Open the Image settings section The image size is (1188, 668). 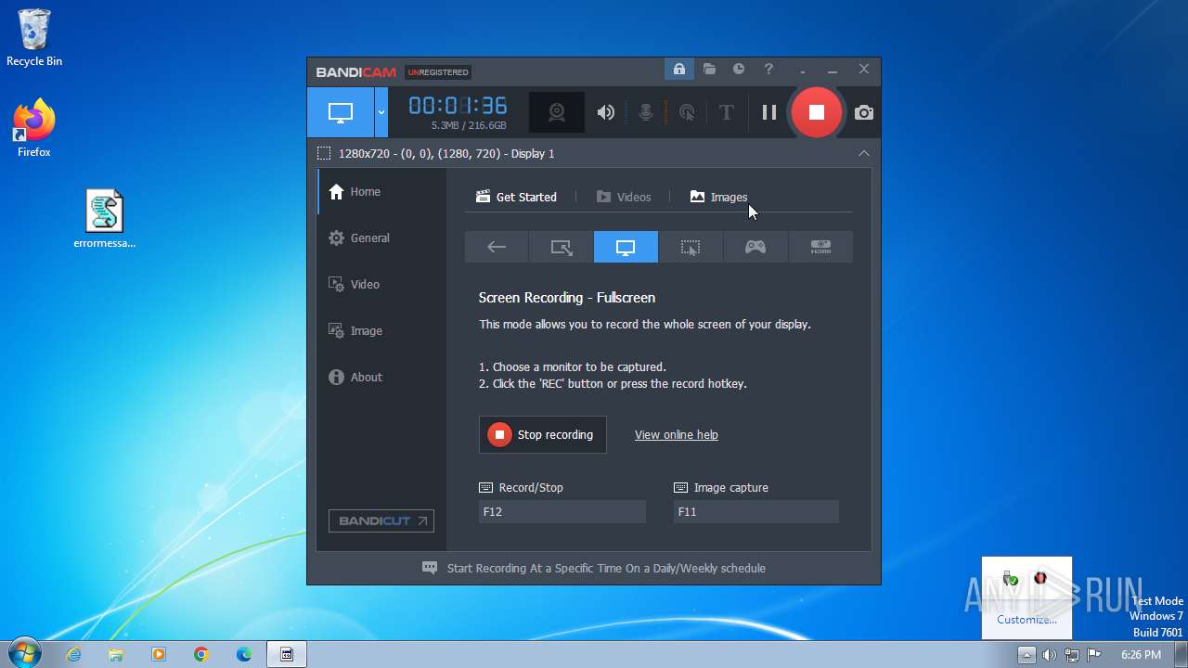tap(381, 331)
